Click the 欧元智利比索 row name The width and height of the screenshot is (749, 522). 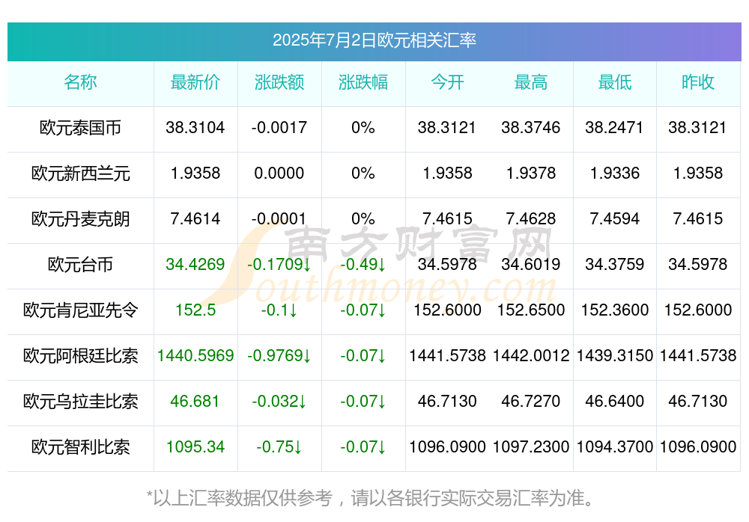tap(80, 447)
